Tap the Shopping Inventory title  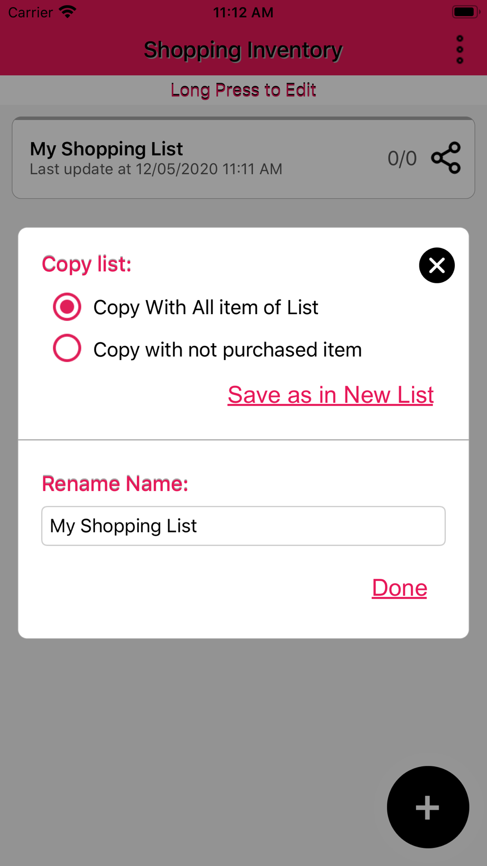(x=243, y=50)
